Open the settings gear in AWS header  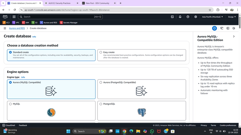196,17
